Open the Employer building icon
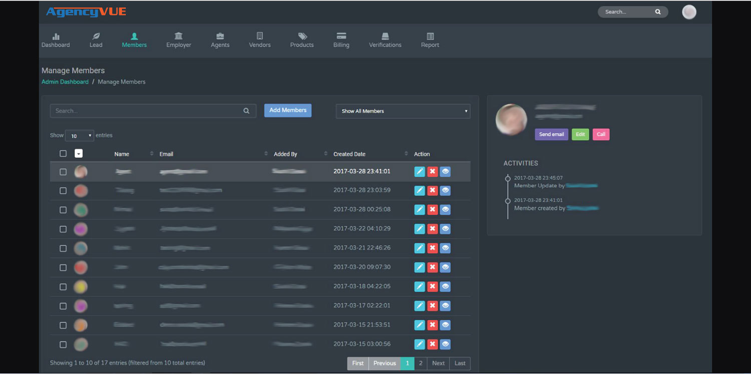This screenshot has width=751, height=374. click(178, 36)
